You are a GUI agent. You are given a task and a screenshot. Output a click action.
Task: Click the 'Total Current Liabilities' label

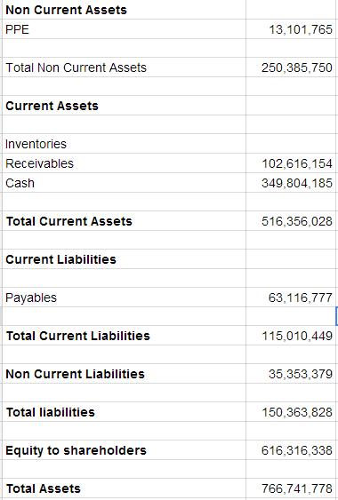[x=78, y=336]
